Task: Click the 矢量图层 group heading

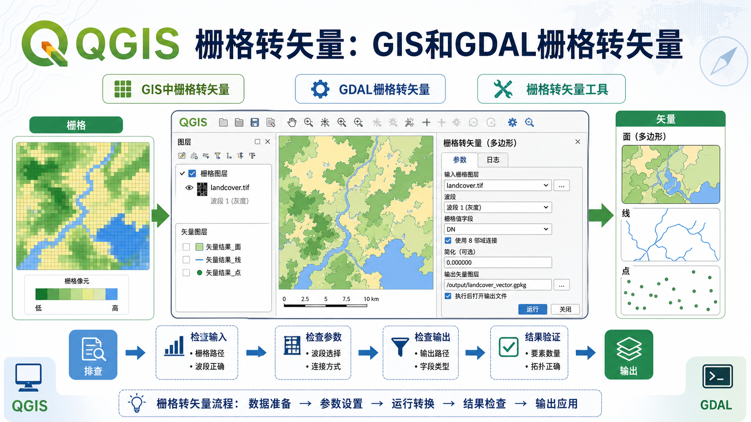Action: click(x=194, y=232)
